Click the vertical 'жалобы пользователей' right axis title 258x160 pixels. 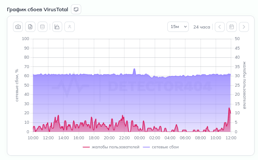(245, 85)
